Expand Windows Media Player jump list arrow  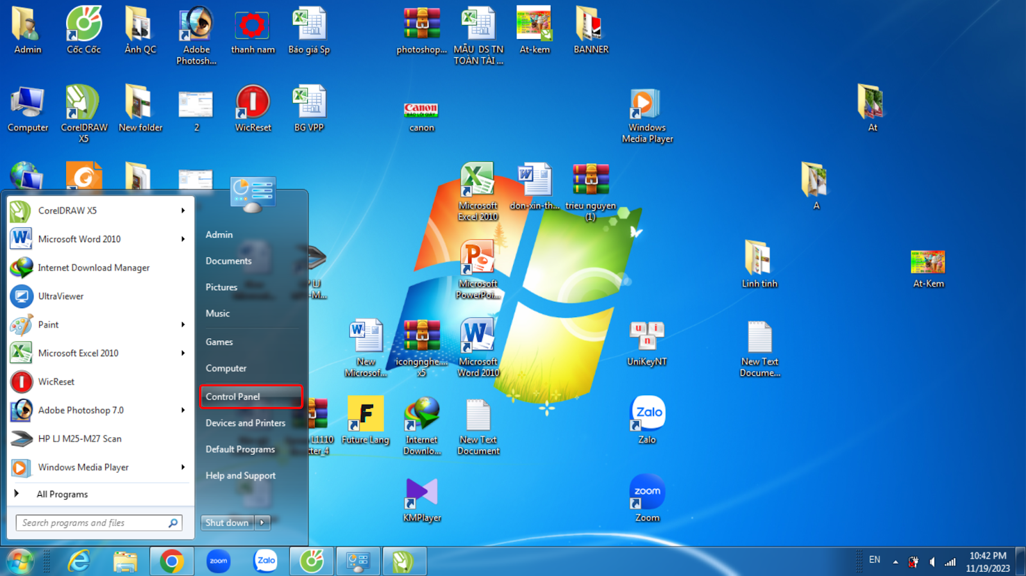183,467
